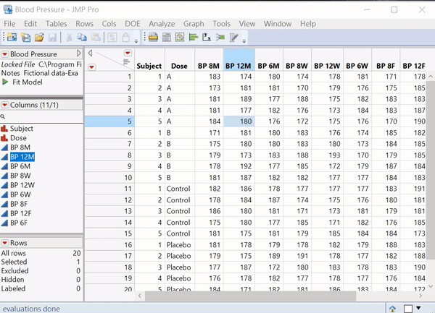The height and width of the screenshot is (313, 435).
Task: Select the BP 6M column header
Action: (x=268, y=64)
